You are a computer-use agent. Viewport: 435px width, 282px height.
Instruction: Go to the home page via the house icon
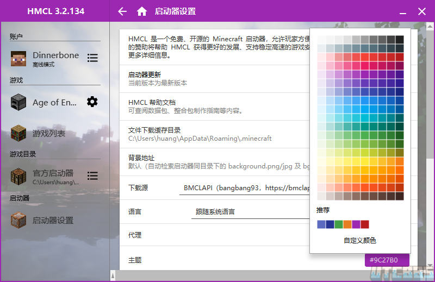point(142,11)
